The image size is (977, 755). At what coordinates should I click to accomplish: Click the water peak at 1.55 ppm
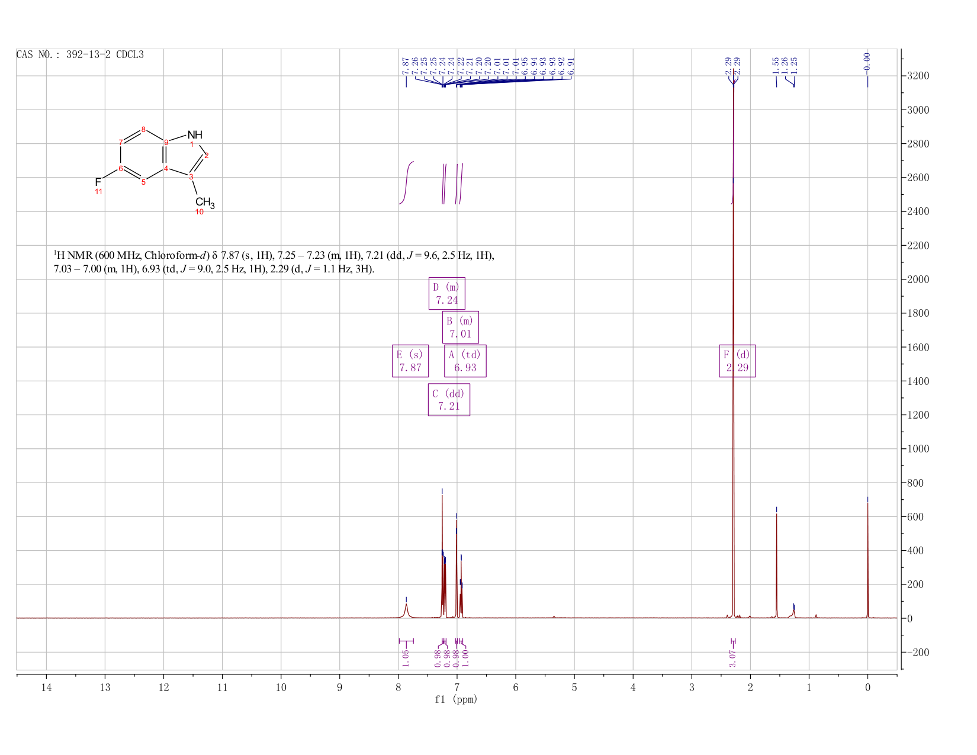click(x=776, y=566)
